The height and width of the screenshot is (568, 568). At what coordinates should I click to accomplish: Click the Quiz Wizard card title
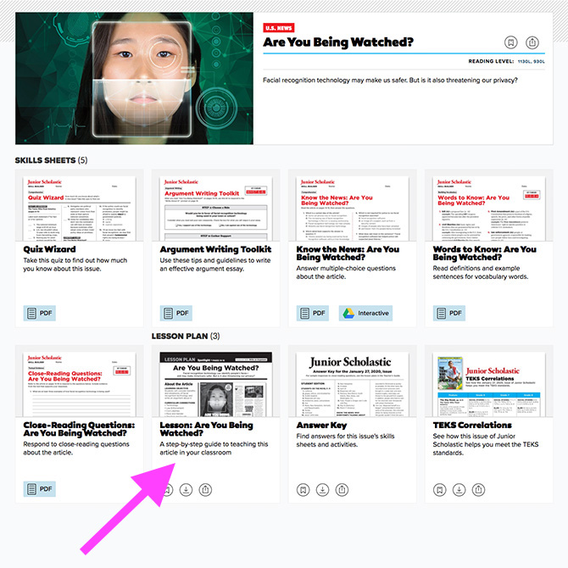pyautogui.click(x=50, y=249)
